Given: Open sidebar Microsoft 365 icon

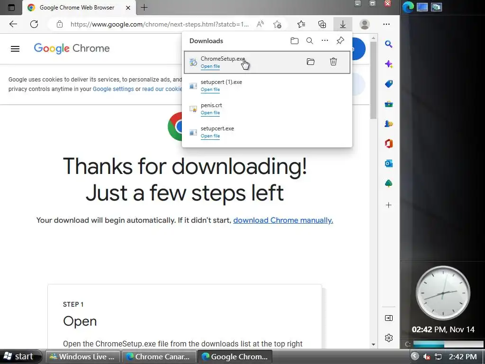Looking at the screenshot, I should [389, 144].
